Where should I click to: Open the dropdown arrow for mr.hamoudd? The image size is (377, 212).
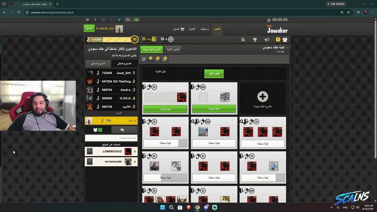click(x=90, y=162)
